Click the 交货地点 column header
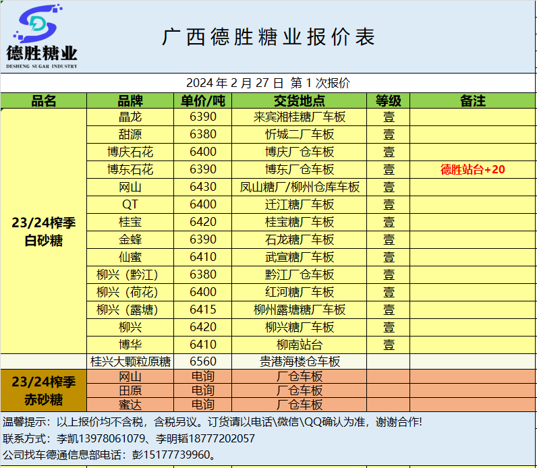 click(x=299, y=101)
